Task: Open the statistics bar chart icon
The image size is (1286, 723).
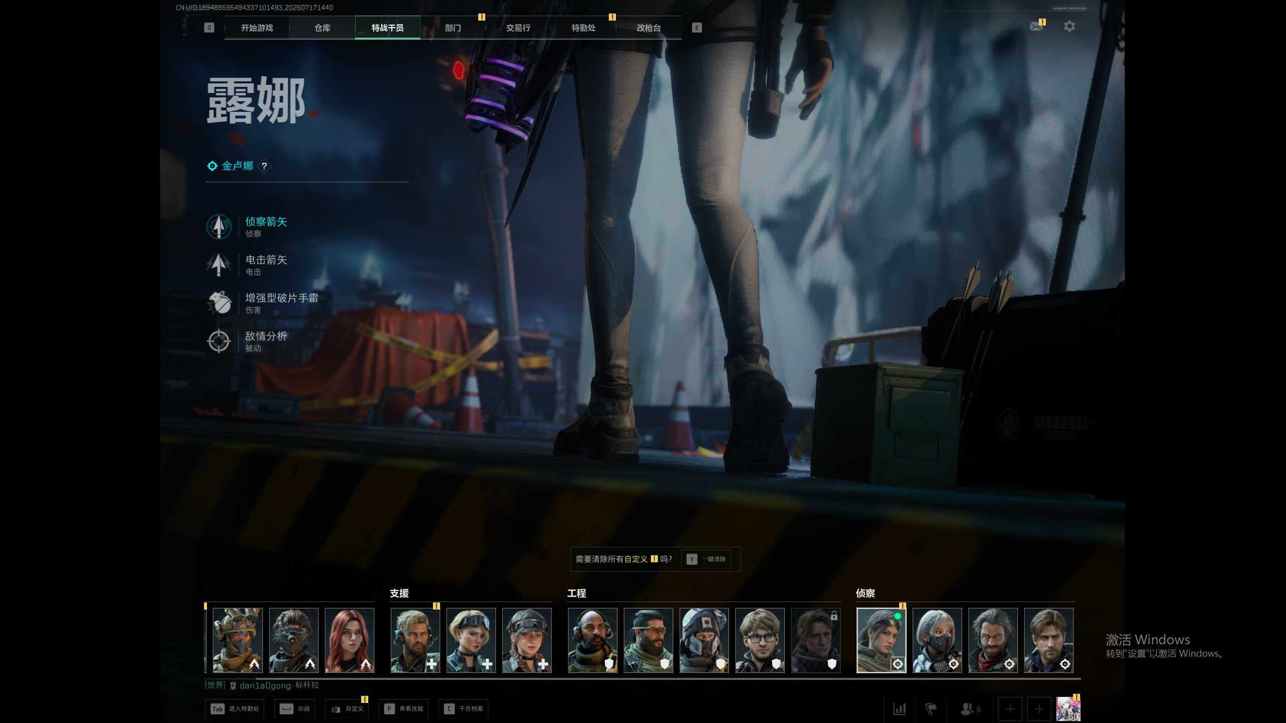Action: [899, 709]
